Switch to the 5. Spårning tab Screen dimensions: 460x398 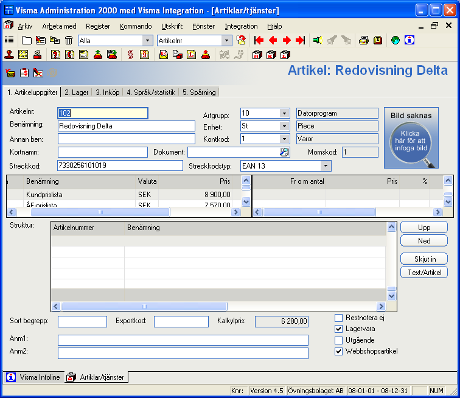click(199, 93)
